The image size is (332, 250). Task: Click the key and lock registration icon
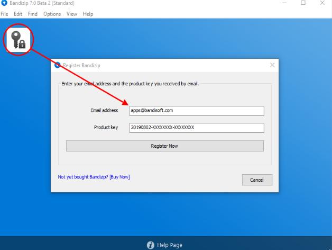pos(19,40)
